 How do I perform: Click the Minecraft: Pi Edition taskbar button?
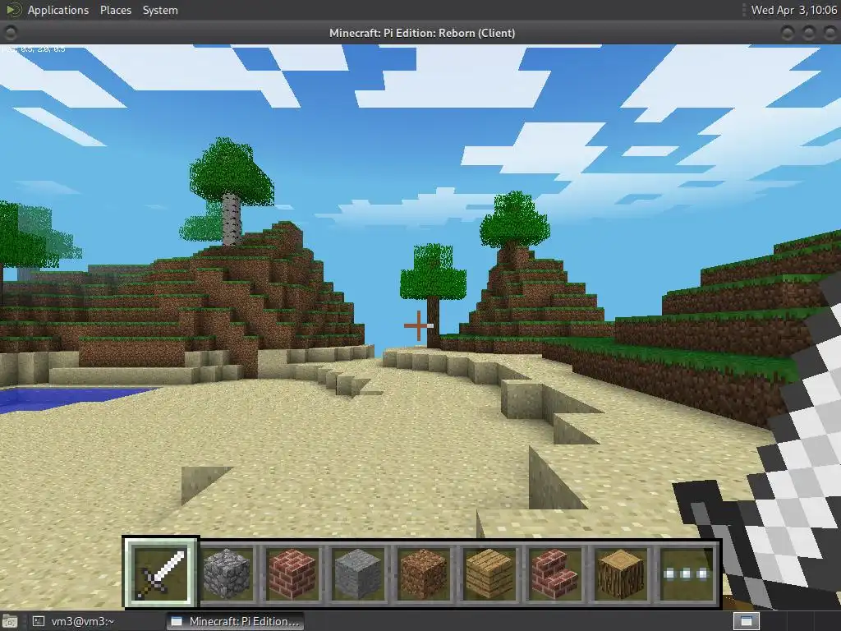click(x=235, y=621)
